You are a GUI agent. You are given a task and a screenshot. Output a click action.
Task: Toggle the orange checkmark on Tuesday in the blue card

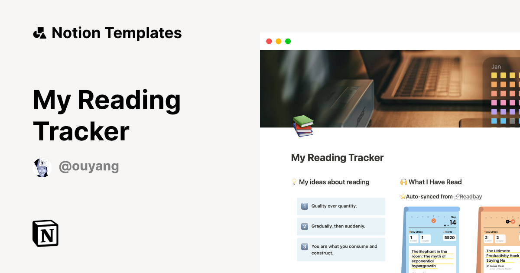[433, 221]
